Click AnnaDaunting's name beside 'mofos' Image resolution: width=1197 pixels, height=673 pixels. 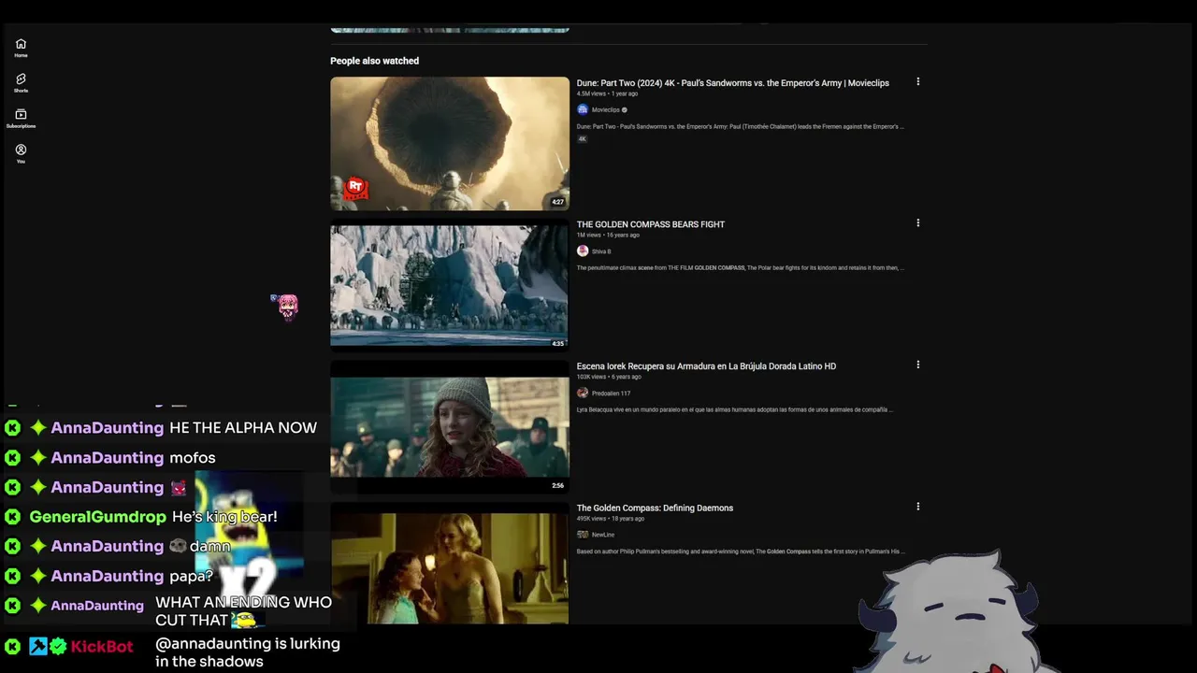pos(108,458)
